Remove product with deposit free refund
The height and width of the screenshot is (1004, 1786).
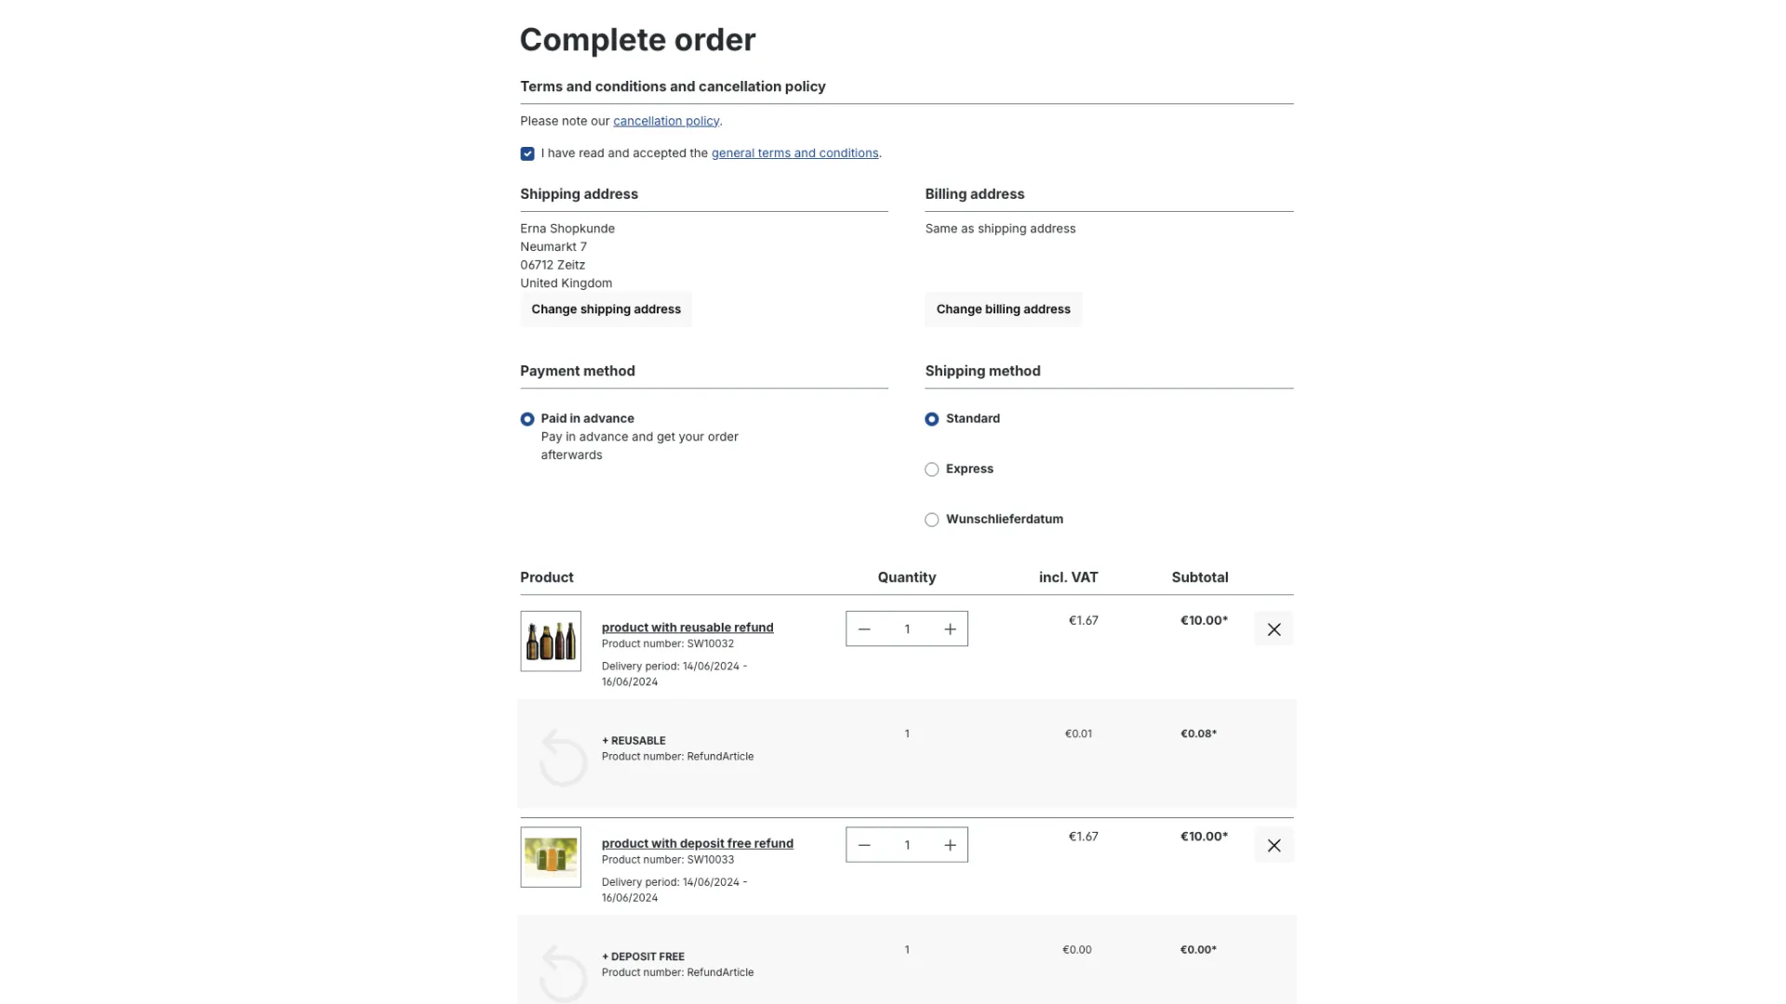click(1273, 845)
